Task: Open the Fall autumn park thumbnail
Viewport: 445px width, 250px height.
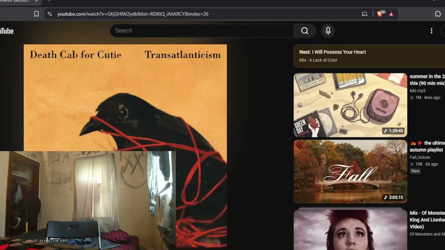Action: coord(350,172)
